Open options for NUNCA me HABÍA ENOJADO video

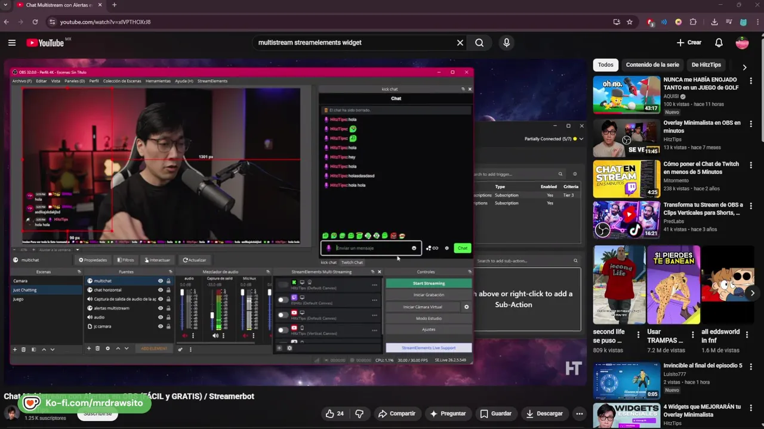[751, 81]
